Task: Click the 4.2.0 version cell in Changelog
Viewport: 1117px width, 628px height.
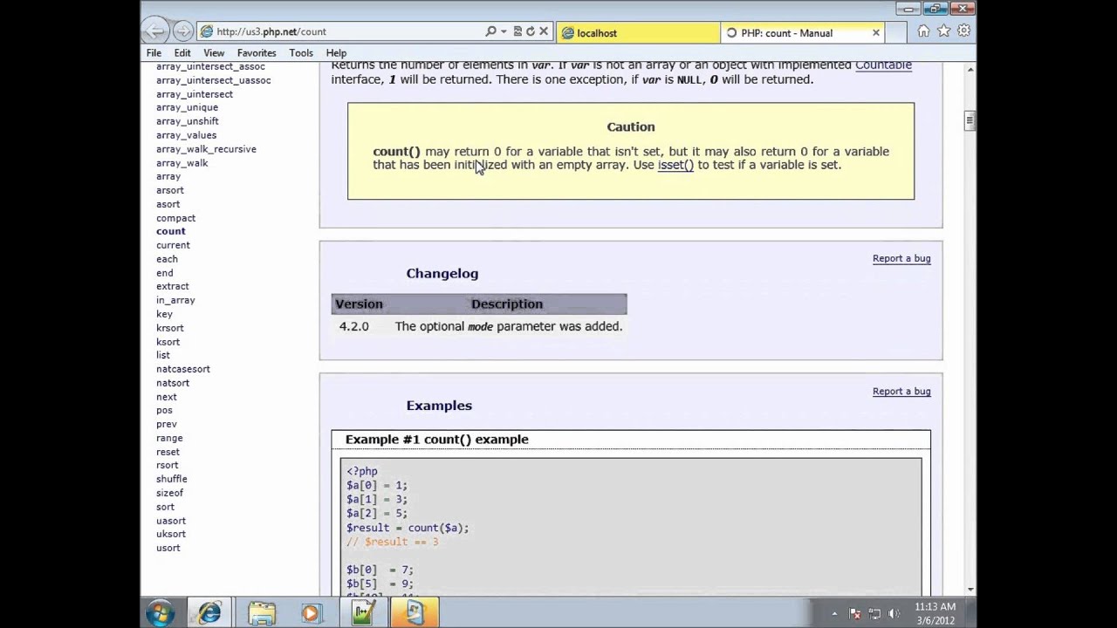Action: [354, 326]
